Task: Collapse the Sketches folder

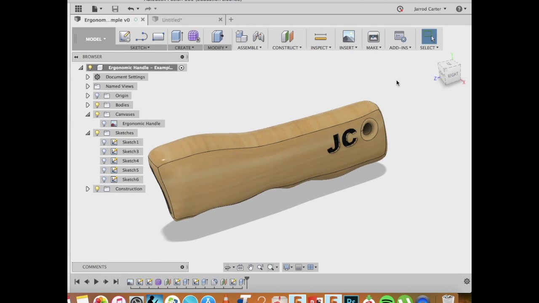Action: click(x=88, y=133)
